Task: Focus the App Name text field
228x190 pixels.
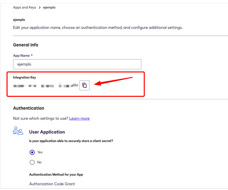Action: pos(77,64)
